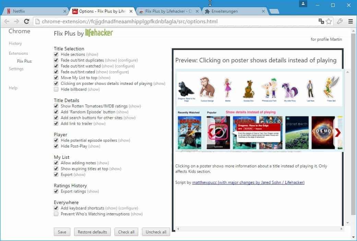Enable the Hide billboard checkbox
This screenshot has width=357, height=241.
(x=56, y=89)
